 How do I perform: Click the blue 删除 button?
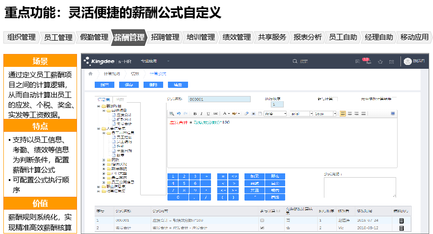click(153, 85)
